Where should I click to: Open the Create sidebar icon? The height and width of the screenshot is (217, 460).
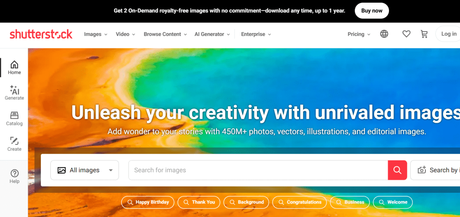coord(14,144)
